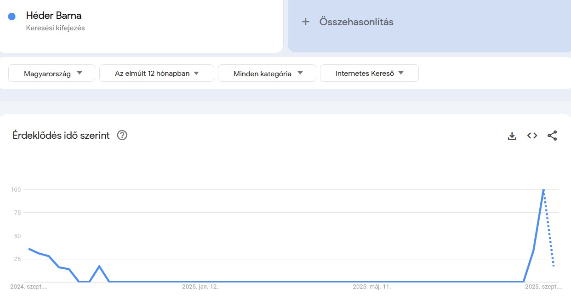Click the 2025. jan. 12. axis label

(200, 286)
